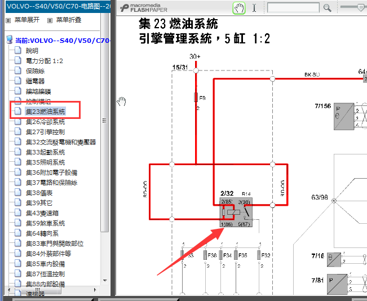Open 電力分配 1:2 page
Viewport: 367px width, 301px height.
45,61
